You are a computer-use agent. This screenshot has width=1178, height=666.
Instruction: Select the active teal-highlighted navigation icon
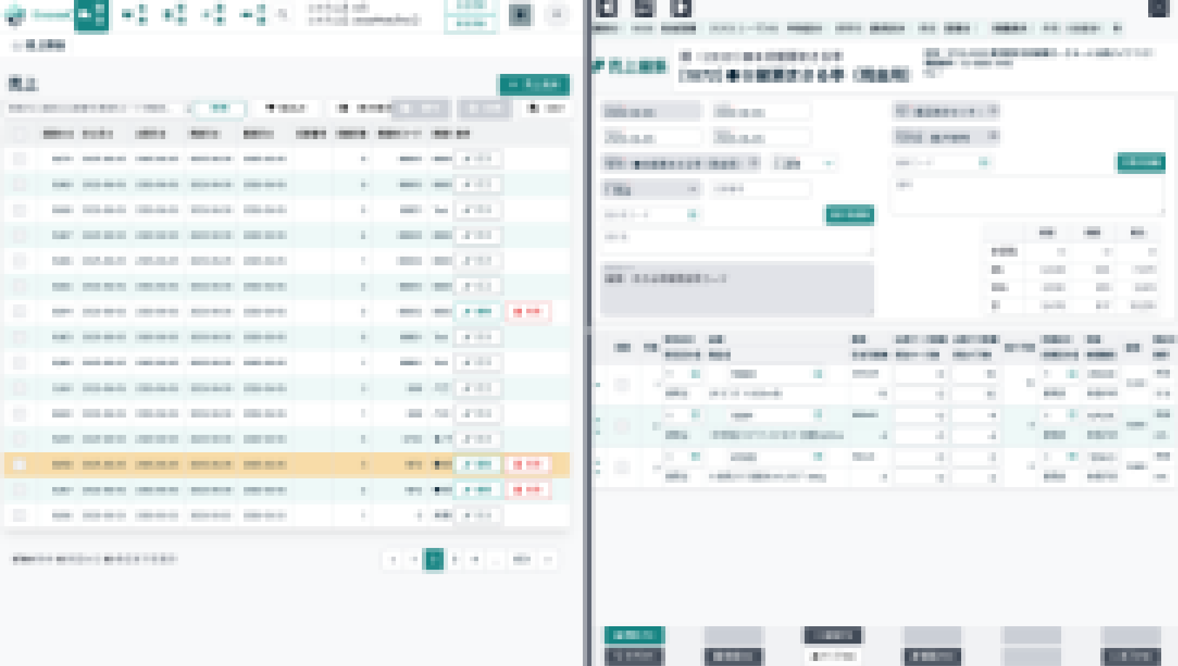[91, 15]
